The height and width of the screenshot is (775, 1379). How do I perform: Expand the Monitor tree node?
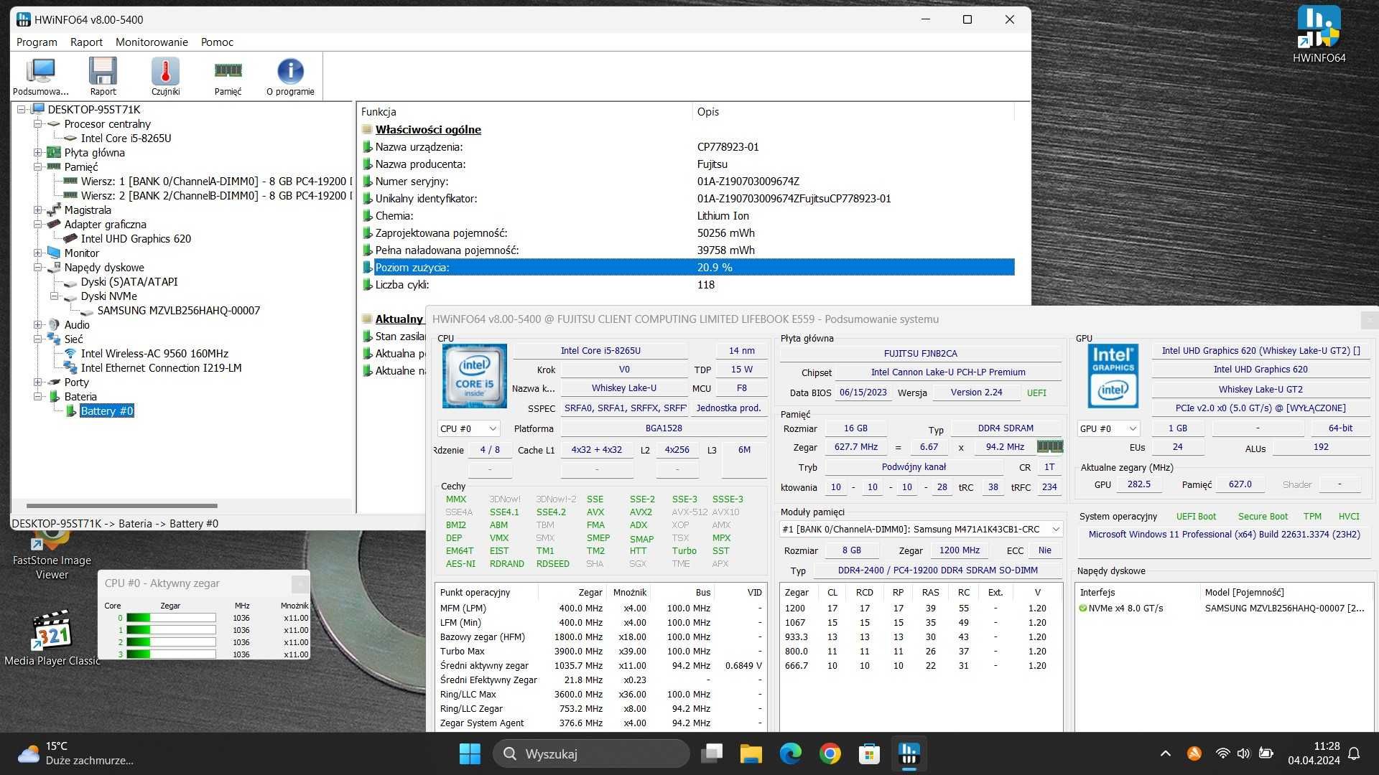37,253
